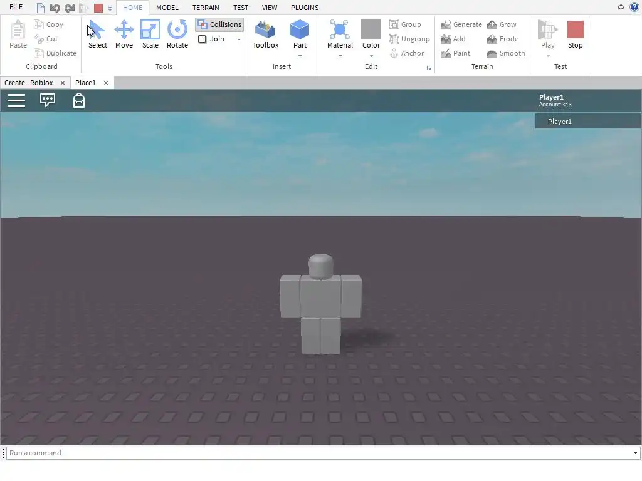Insert a new Part
This screenshot has width=642, height=481.
[x=300, y=34]
